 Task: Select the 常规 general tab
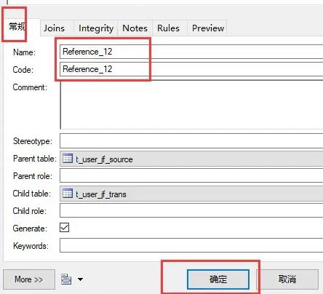tap(17, 26)
